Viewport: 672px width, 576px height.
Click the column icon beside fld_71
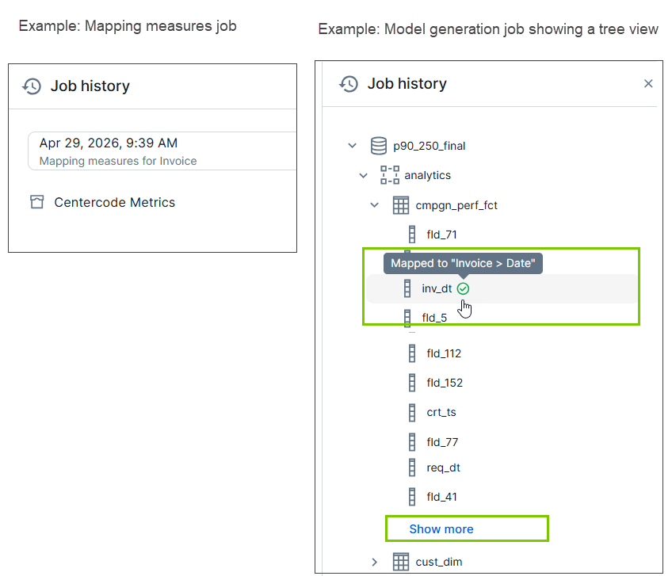pyautogui.click(x=412, y=235)
